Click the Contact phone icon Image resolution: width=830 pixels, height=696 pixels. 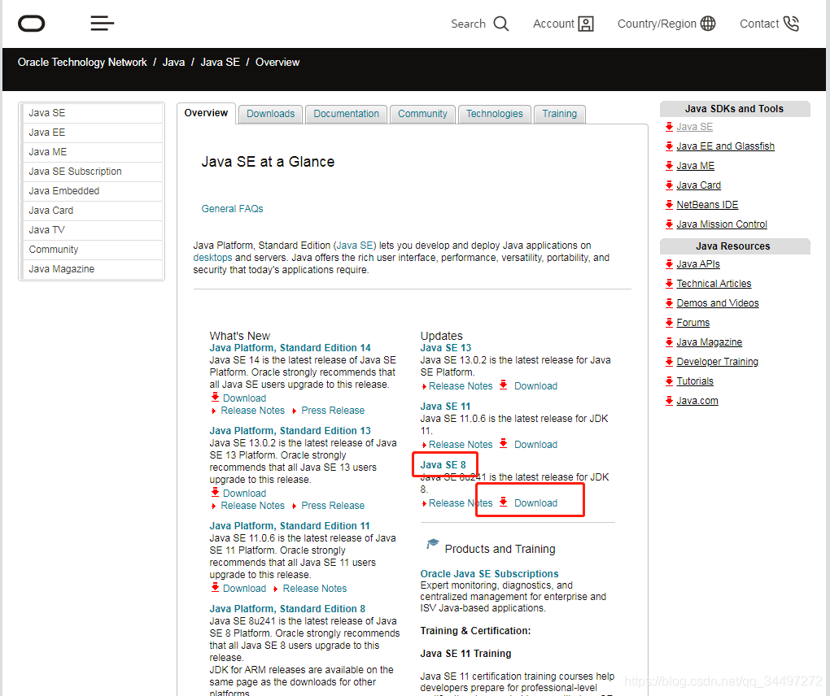pos(793,24)
